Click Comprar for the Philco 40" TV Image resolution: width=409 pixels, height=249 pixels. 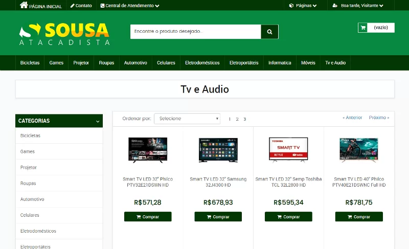coord(359,217)
